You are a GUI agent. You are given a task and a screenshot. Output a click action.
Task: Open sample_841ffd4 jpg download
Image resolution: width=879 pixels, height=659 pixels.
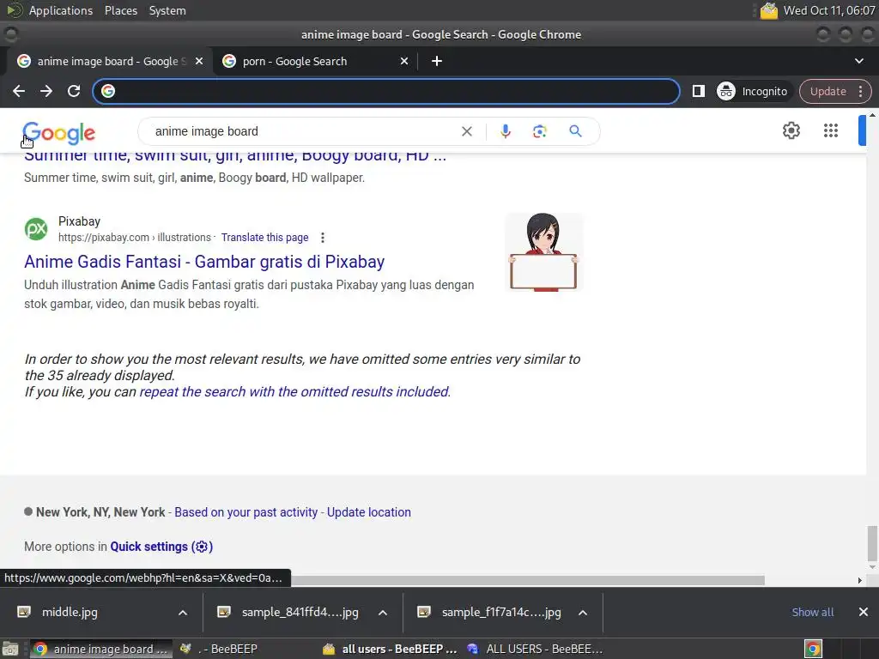pyautogui.click(x=300, y=612)
